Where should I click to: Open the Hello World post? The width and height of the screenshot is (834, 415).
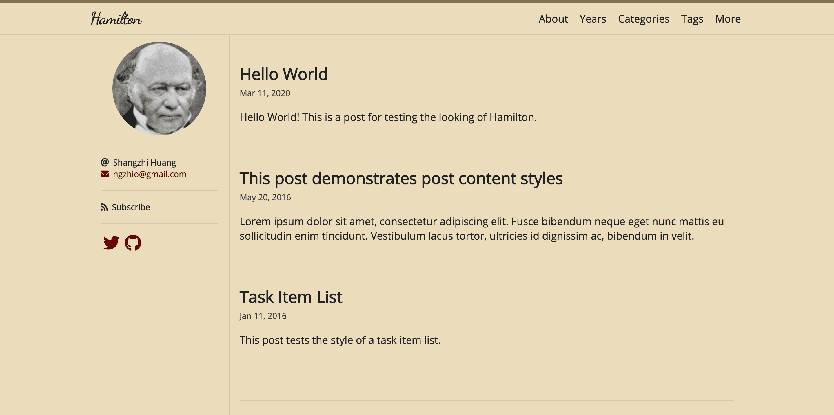(x=284, y=74)
